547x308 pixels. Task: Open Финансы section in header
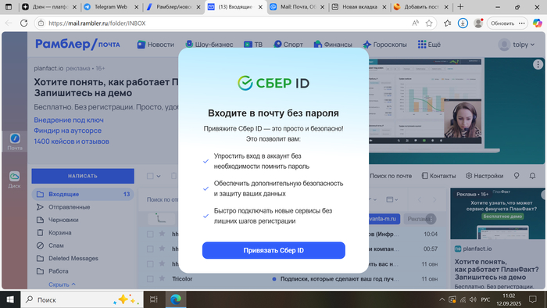tap(333, 45)
